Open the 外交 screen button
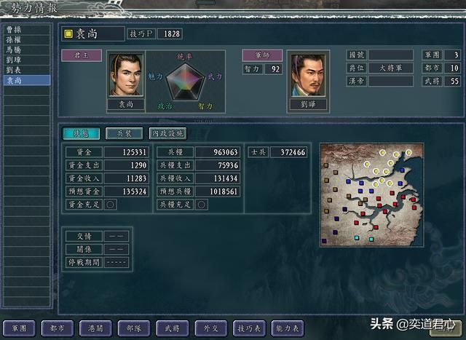466x340 pixels. click(211, 328)
